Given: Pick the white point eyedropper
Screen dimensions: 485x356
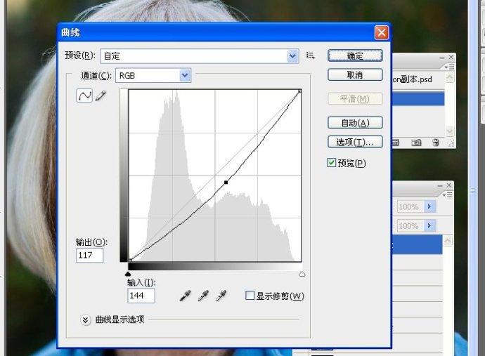Looking at the screenshot, I should click(221, 296).
